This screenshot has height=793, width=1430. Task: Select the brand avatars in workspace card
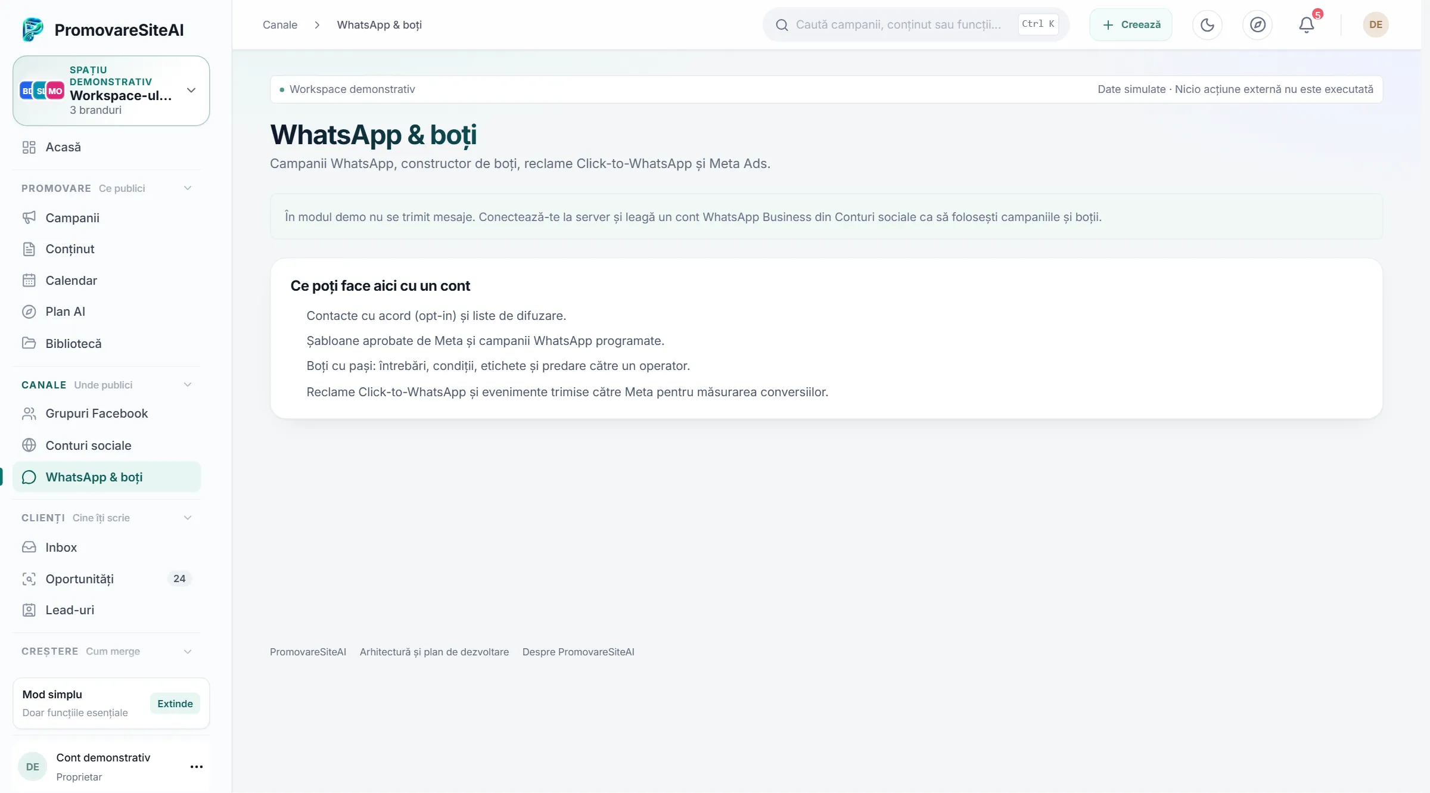(42, 91)
